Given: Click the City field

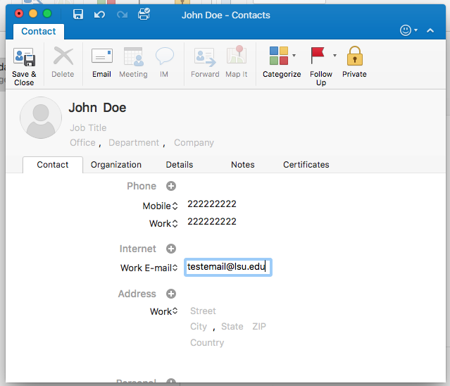Looking at the screenshot, I should pos(199,326).
